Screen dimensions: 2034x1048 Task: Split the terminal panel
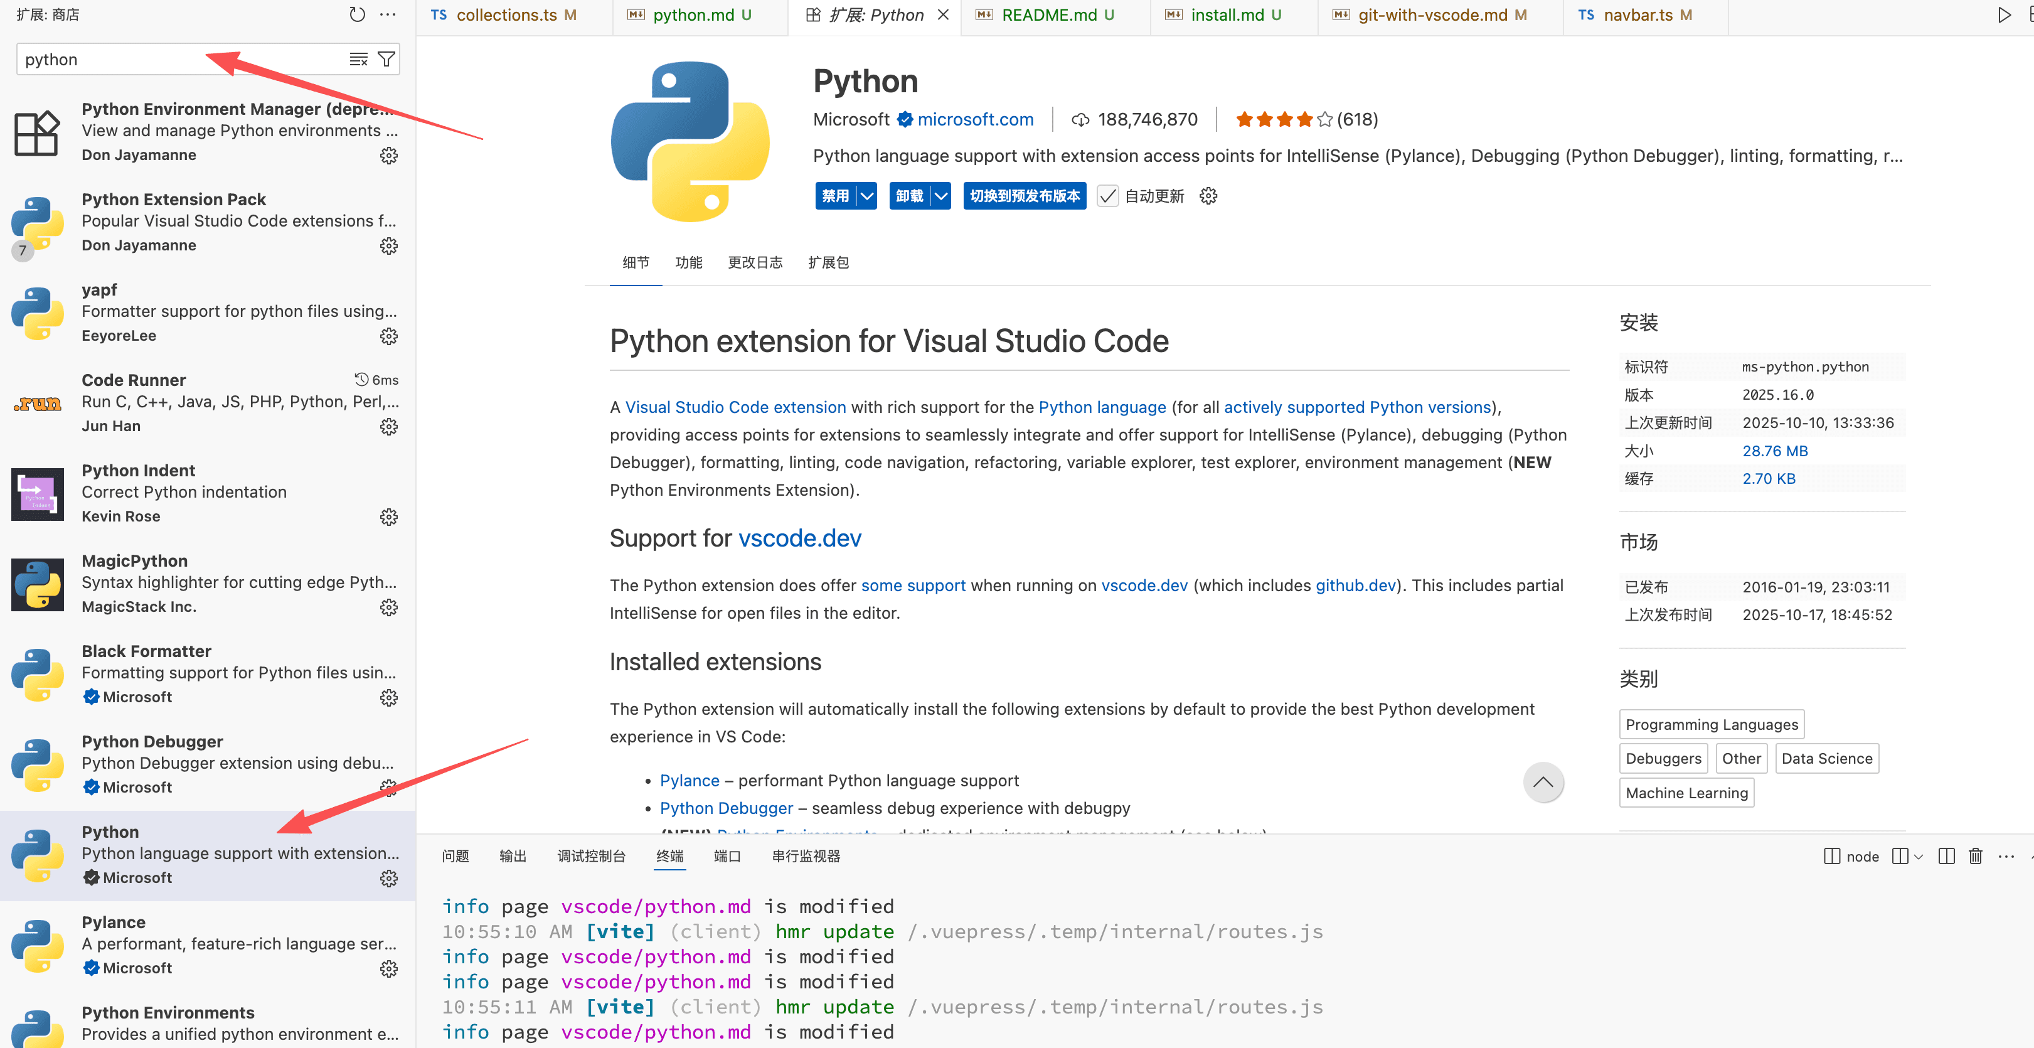click(x=1946, y=856)
